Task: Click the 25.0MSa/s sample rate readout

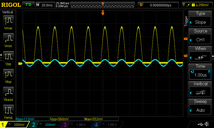Action: coord(63,3)
